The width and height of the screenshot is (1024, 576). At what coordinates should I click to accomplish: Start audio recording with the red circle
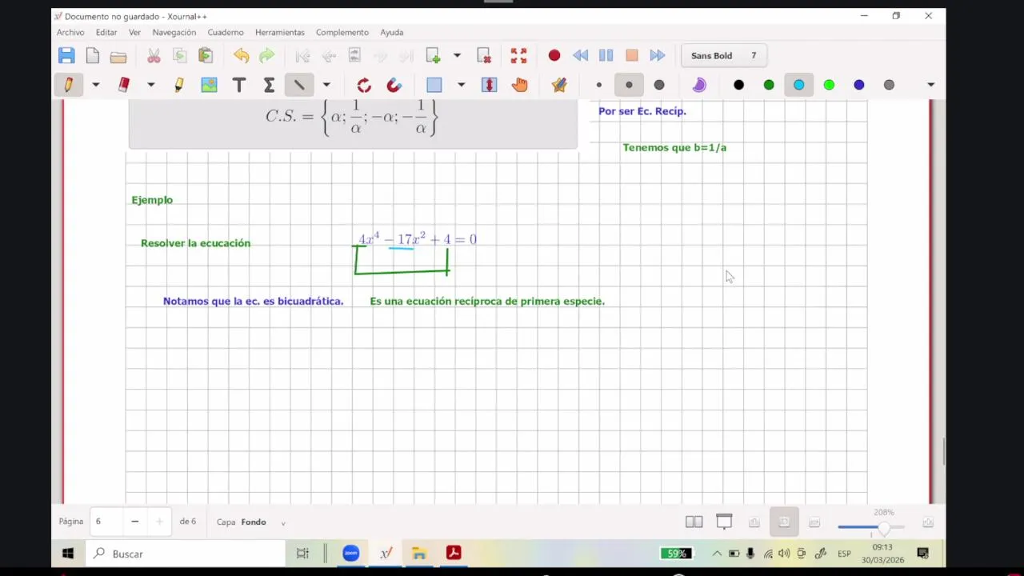(554, 55)
